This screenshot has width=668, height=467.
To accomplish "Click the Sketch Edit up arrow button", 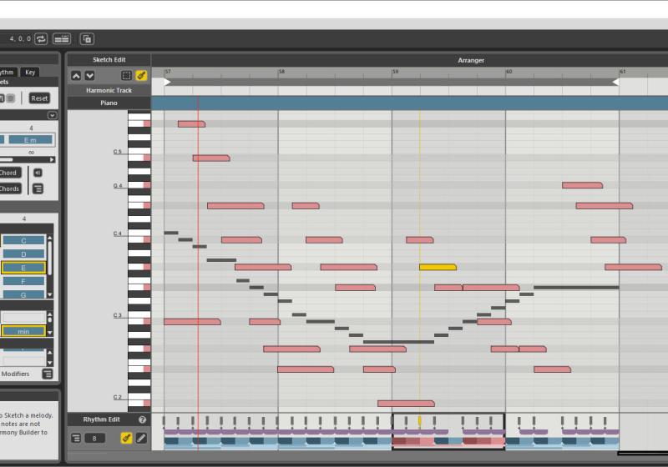I will pyautogui.click(x=76, y=76).
